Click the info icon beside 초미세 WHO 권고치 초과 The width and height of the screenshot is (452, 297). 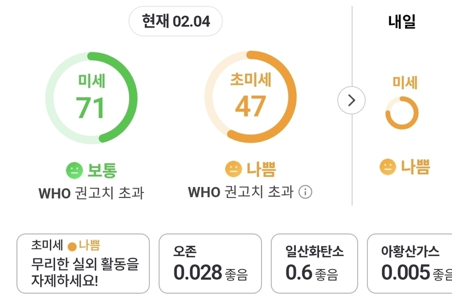pos(306,192)
